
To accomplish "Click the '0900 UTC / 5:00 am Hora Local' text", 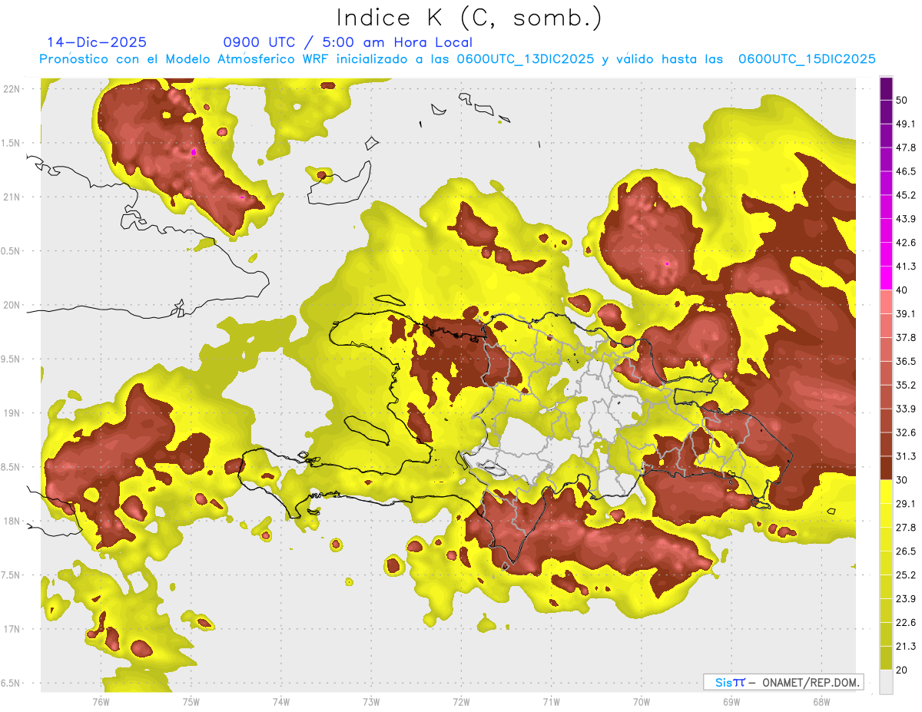I will [347, 42].
